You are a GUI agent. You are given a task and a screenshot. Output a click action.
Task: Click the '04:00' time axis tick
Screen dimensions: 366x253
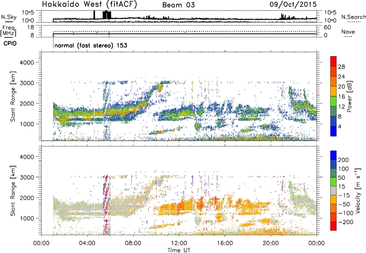pos(87,243)
